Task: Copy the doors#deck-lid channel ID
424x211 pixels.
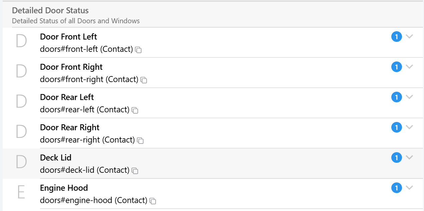Action: (135, 171)
